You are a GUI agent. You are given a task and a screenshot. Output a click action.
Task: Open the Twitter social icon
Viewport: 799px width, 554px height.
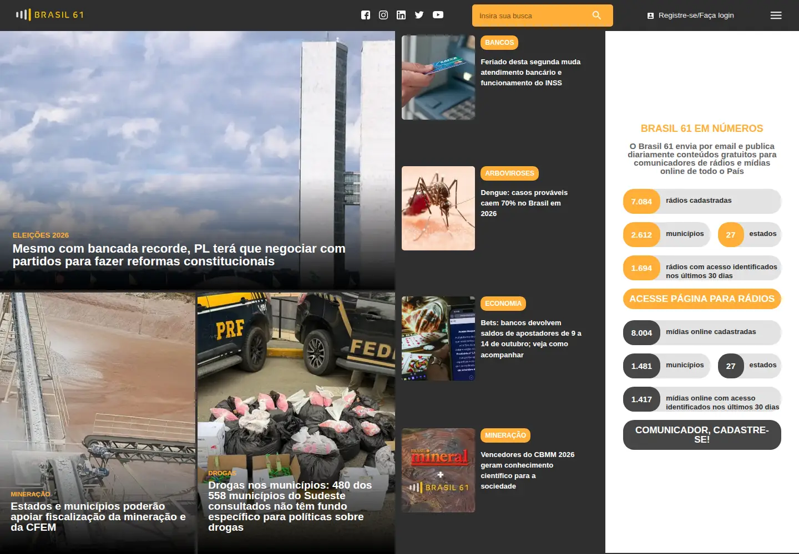coord(419,15)
